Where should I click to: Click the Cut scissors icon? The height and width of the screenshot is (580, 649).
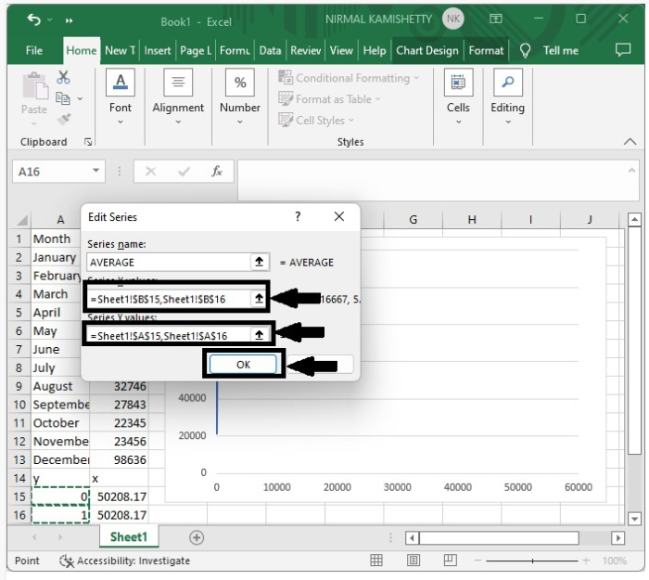coord(63,77)
